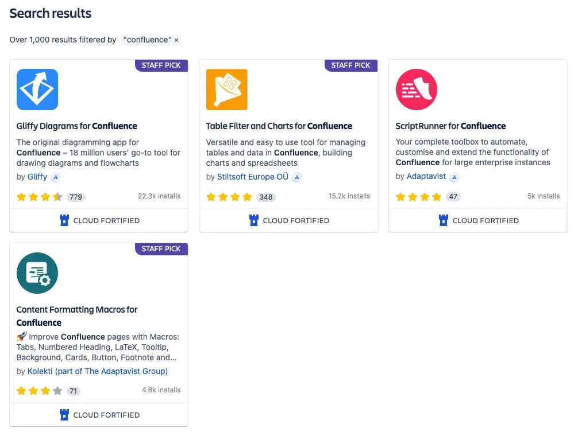
Task: Click the Table Filter and Charts app icon
Action: pos(227,89)
